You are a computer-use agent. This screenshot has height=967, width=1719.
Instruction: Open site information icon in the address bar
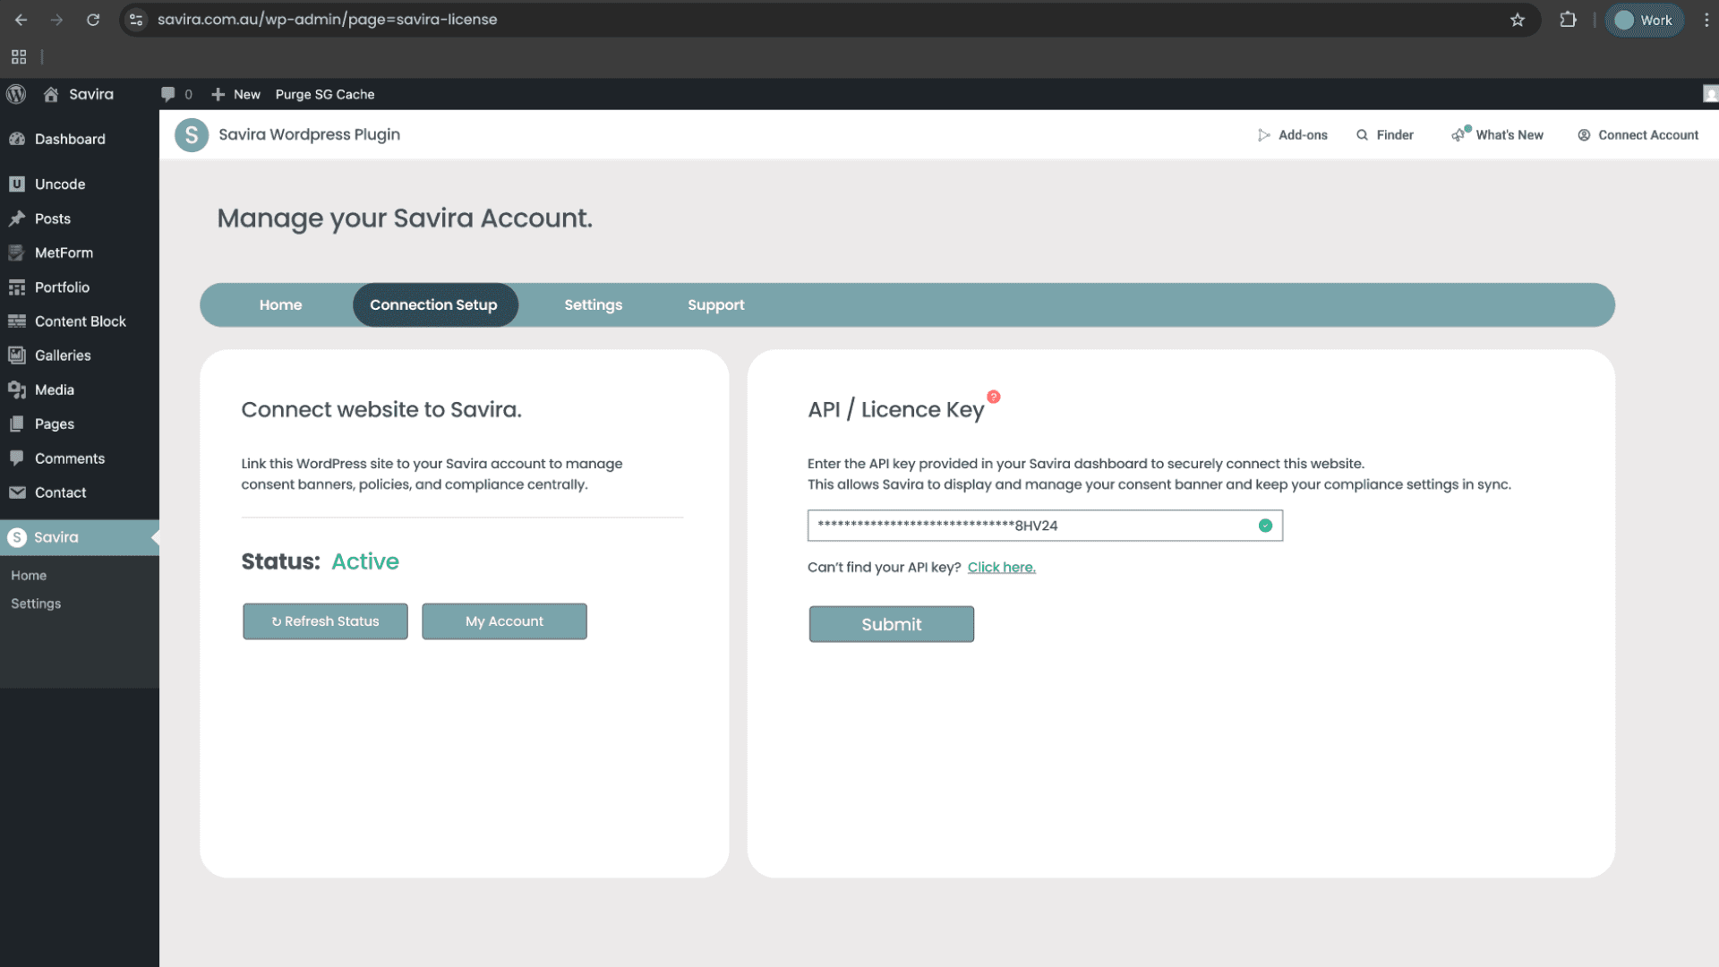136,20
